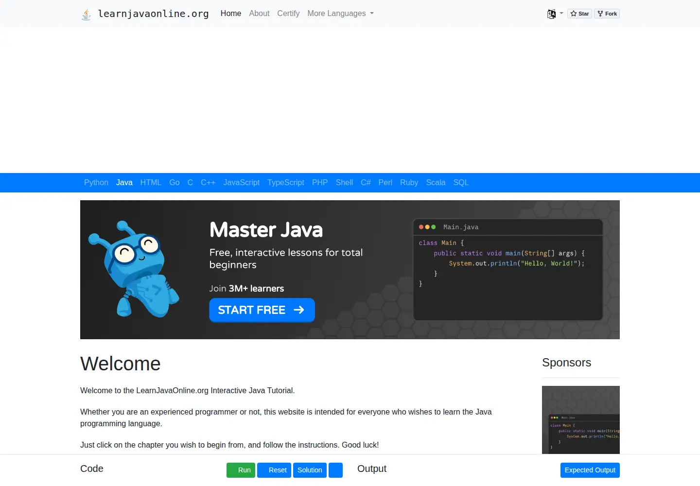This screenshot has height=486, width=700.
Task: Open the C++ tutorial
Action: coord(208,183)
